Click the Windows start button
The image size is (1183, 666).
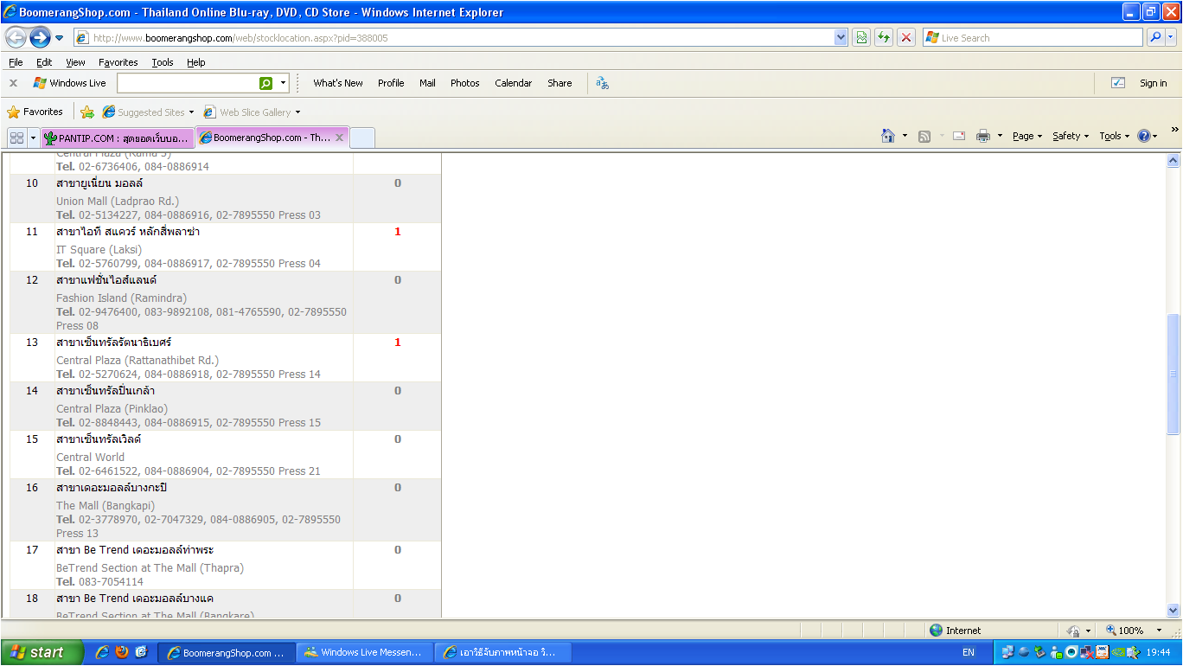(42, 652)
